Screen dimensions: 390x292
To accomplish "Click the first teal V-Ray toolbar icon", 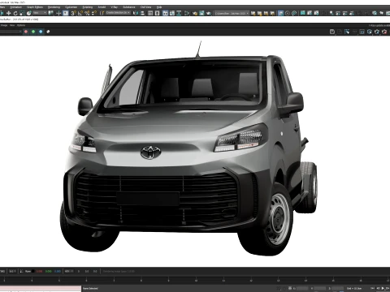I will [x=302, y=13].
